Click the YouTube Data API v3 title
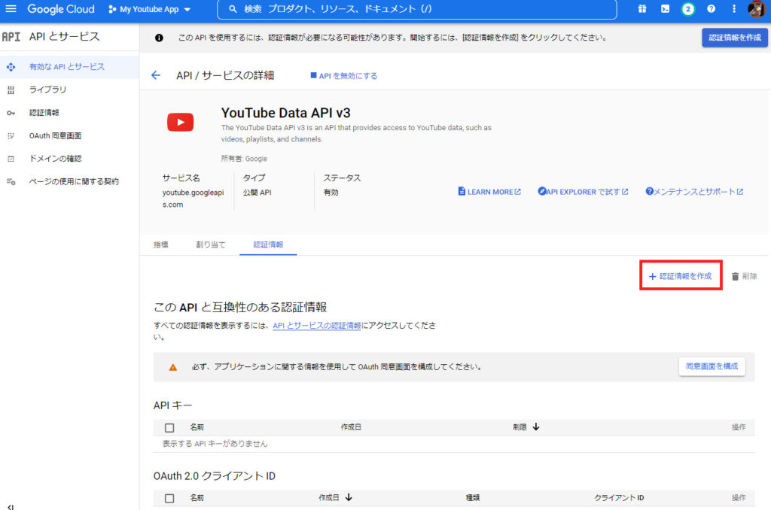 click(x=285, y=113)
